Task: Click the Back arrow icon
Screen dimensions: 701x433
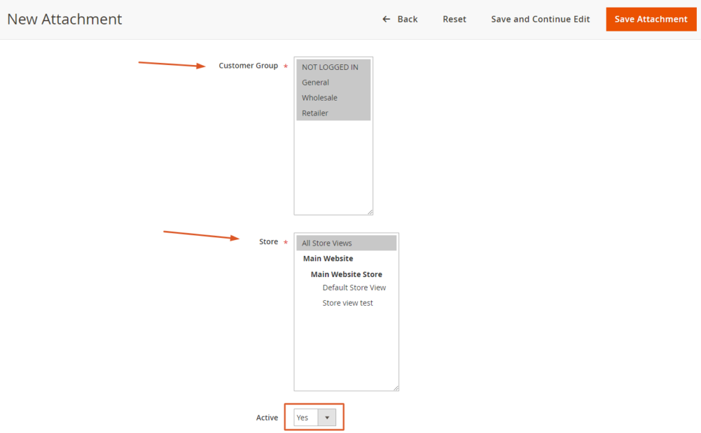Action: tap(387, 19)
